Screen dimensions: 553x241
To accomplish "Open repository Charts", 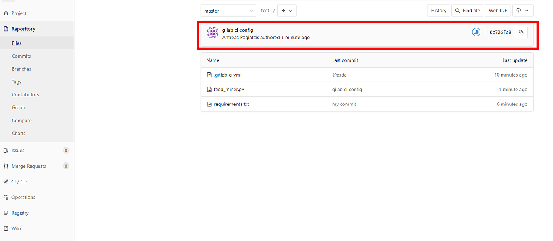I will point(19,133).
